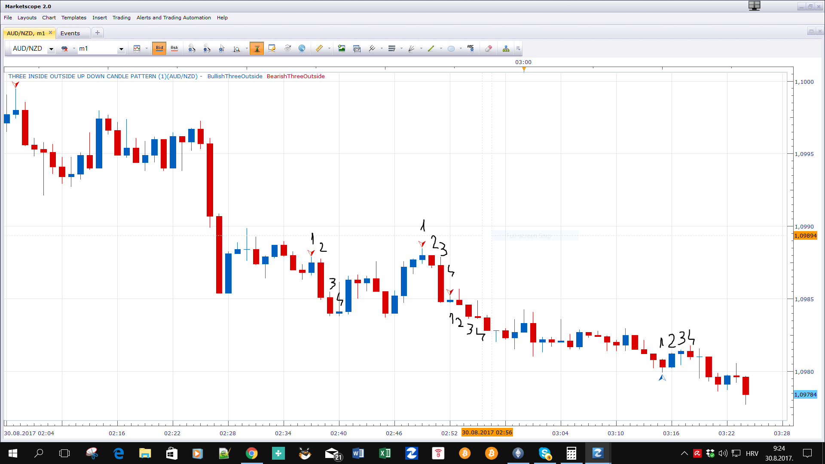Toggle Bid price display

click(159, 49)
